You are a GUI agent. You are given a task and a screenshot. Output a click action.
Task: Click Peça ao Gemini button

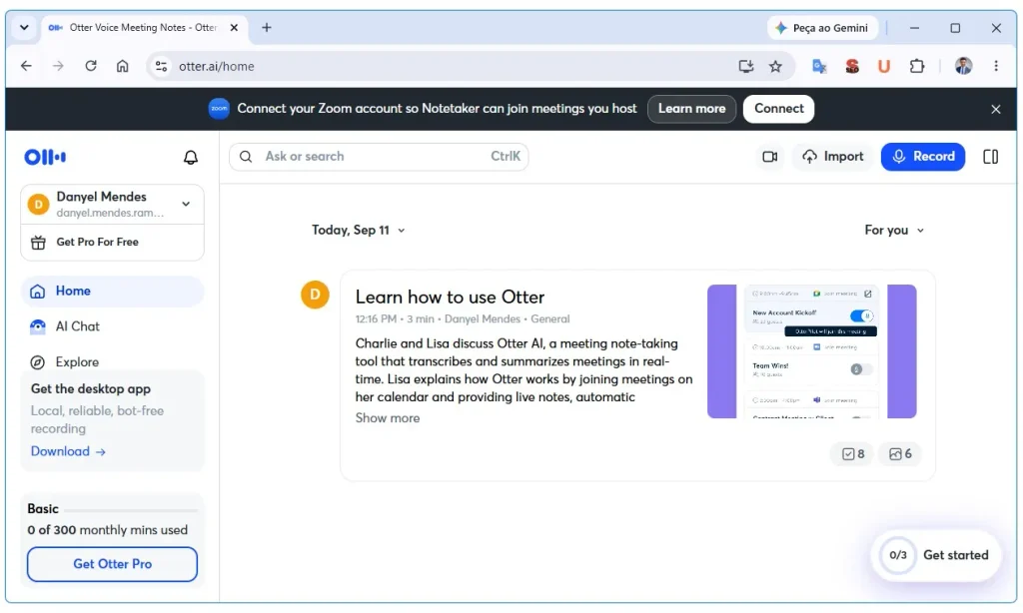point(822,27)
